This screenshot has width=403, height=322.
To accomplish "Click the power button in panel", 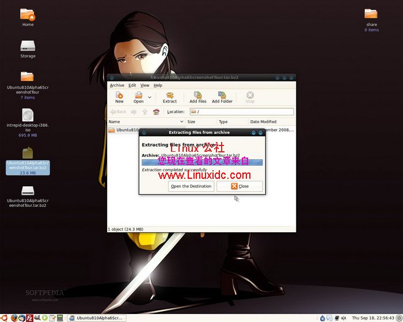I will click(x=399, y=318).
